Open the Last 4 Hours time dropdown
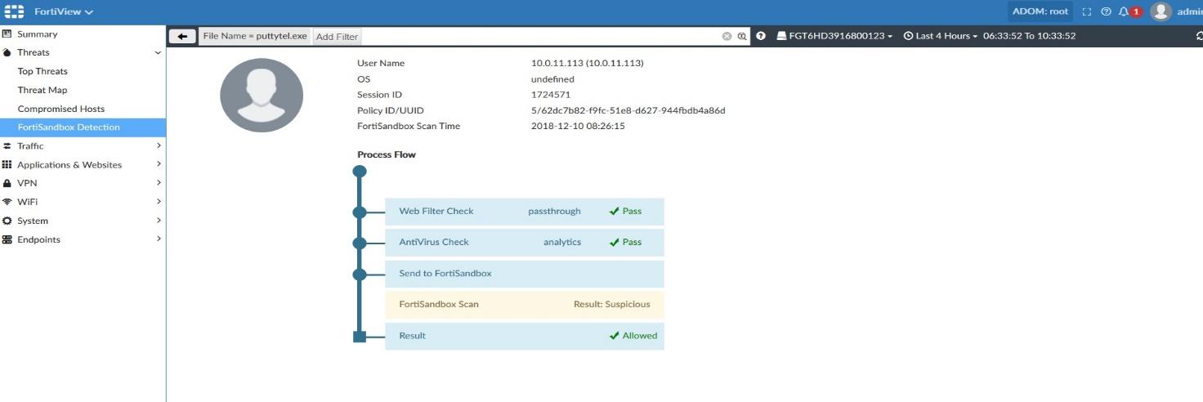This screenshot has width=1203, height=402. tap(941, 36)
